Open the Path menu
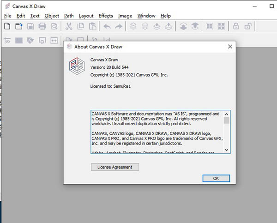The height and width of the screenshot is (223, 277). pos(69,16)
